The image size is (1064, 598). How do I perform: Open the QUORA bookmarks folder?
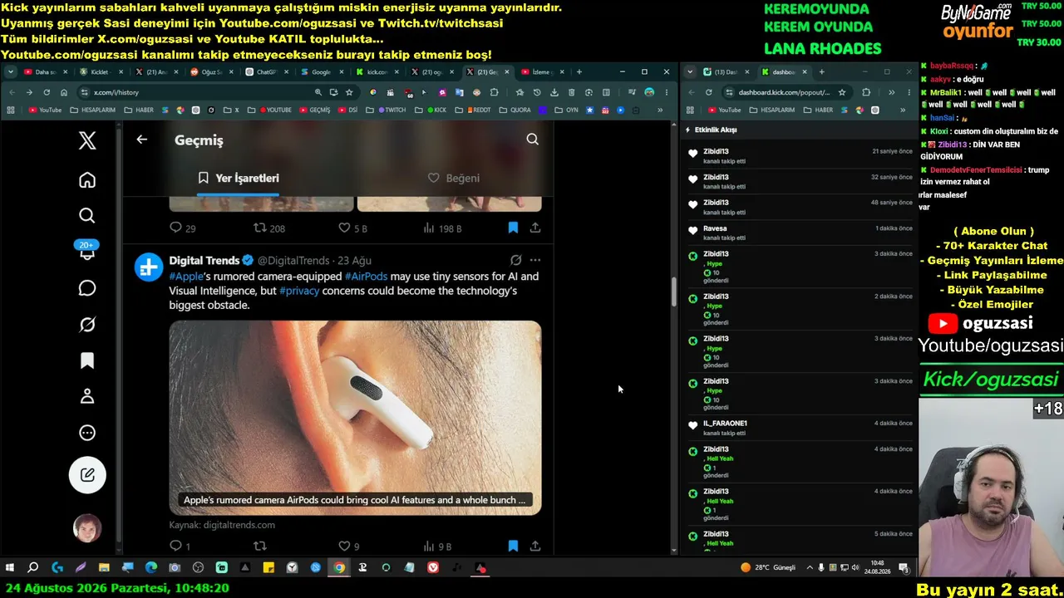pyautogui.click(x=515, y=110)
